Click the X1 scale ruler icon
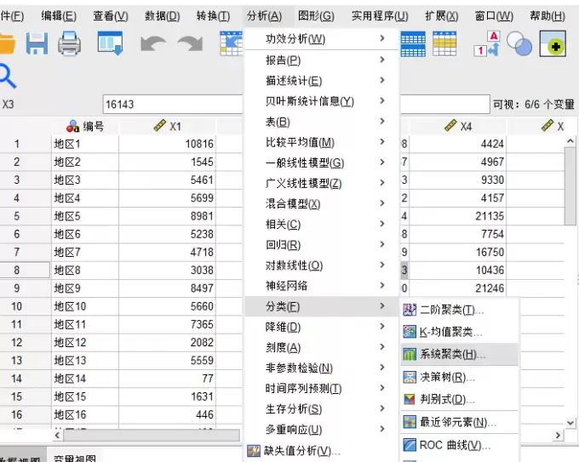The height and width of the screenshot is (462, 579). click(x=159, y=125)
